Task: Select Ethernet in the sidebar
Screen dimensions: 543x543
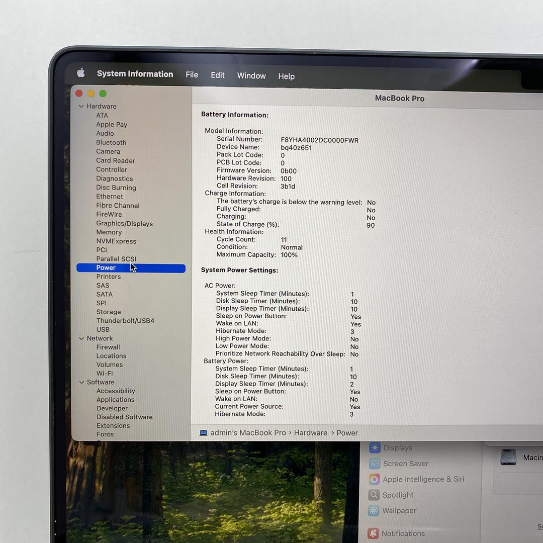Action: [110, 197]
